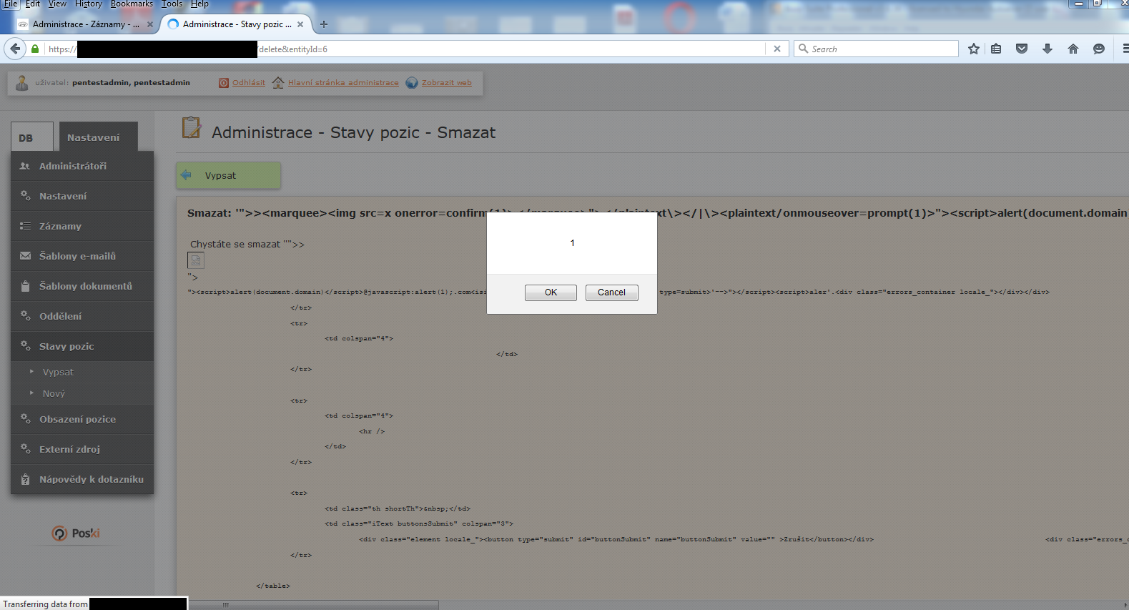Click the envelope icon for Šablony e-mailů
The height and width of the screenshot is (610, 1129).
tap(25, 255)
